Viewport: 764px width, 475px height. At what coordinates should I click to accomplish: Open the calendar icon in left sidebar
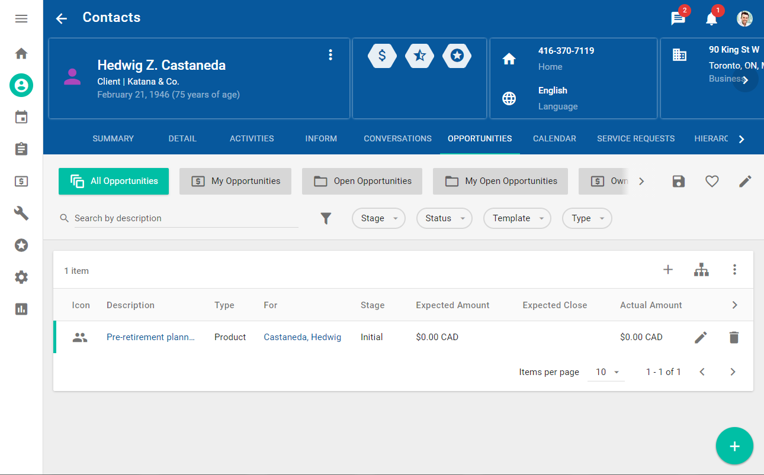click(21, 117)
